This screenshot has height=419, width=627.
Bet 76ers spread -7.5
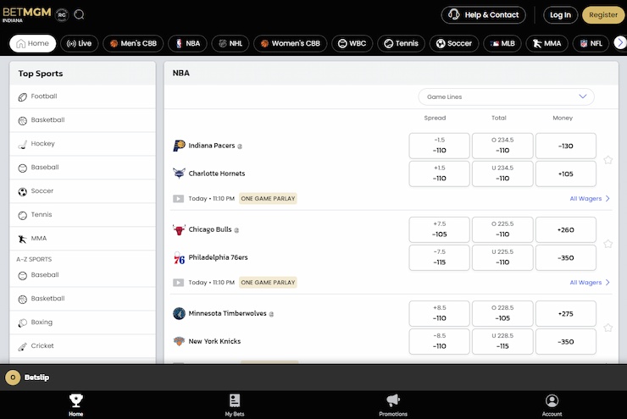click(x=439, y=257)
